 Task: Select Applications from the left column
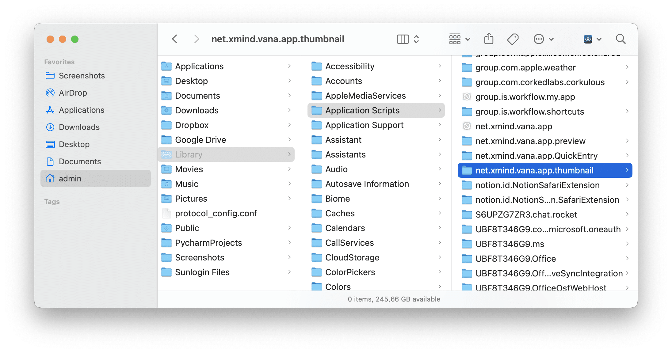pyautogui.click(x=81, y=110)
